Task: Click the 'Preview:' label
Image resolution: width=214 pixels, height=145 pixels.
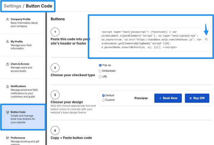Action: [x=141, y=98]
